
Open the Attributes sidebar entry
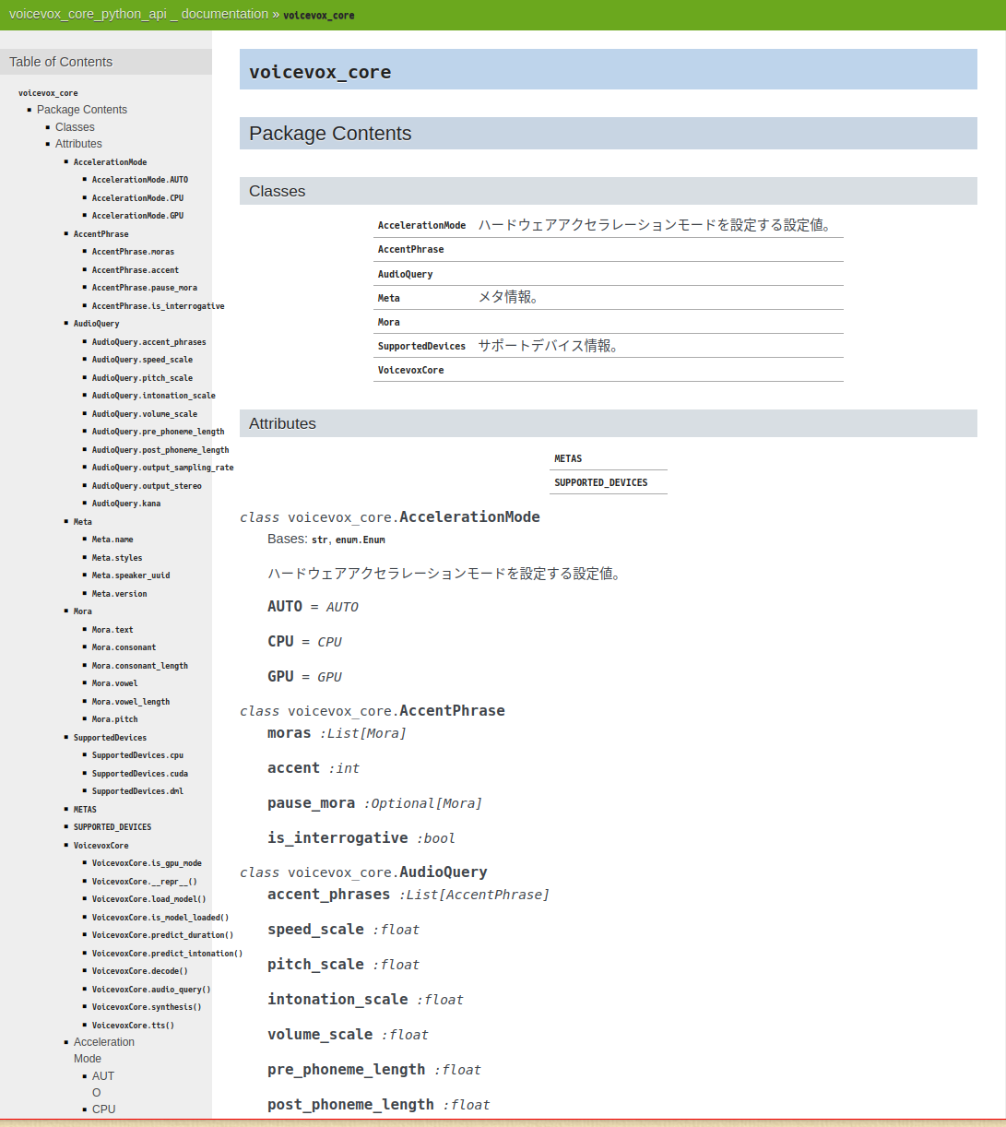[x=78, y=144]
